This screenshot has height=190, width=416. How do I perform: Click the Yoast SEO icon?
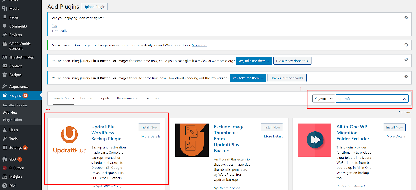[x=5, y=159]
